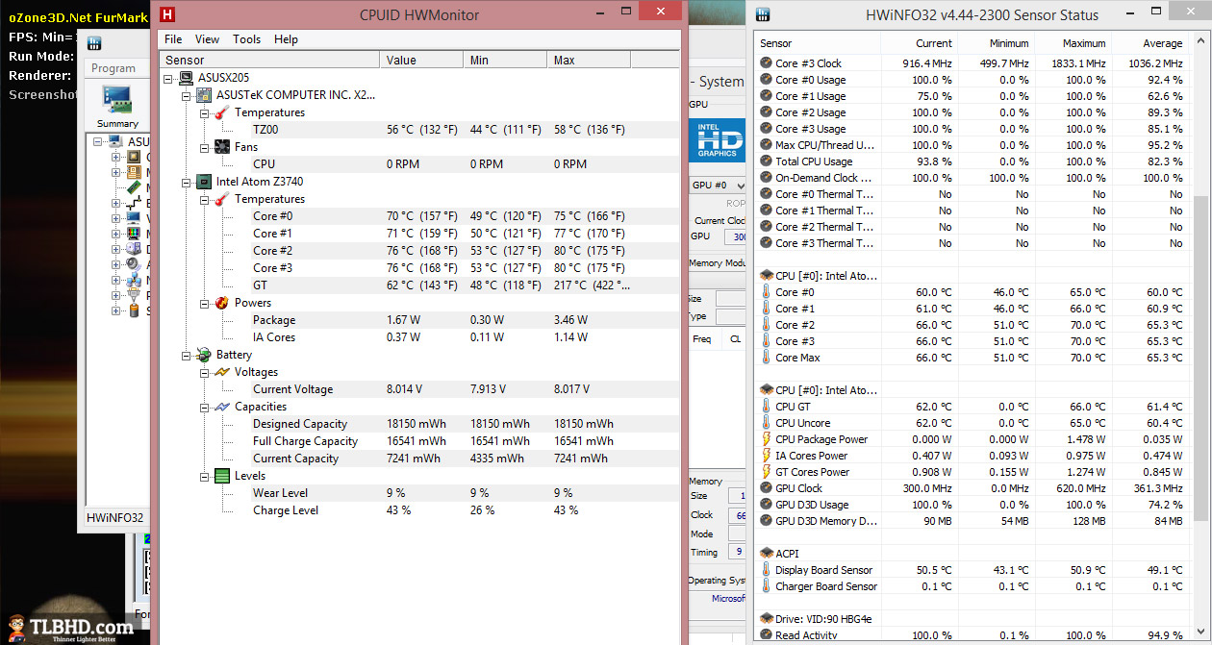Collapse the Voltages node
This screenshot has width=1212, height=645.
[205, 372]
